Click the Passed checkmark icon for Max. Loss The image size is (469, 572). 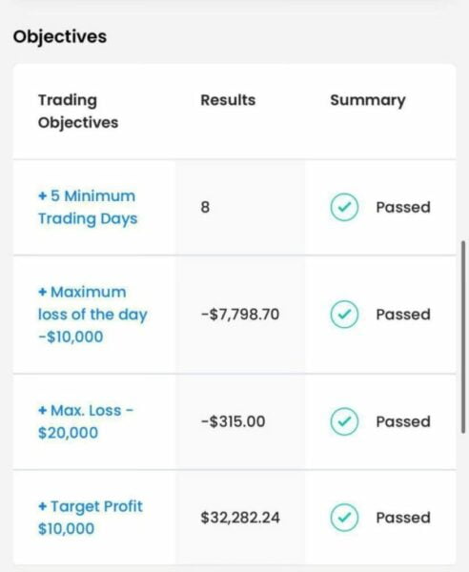(344, 421)
